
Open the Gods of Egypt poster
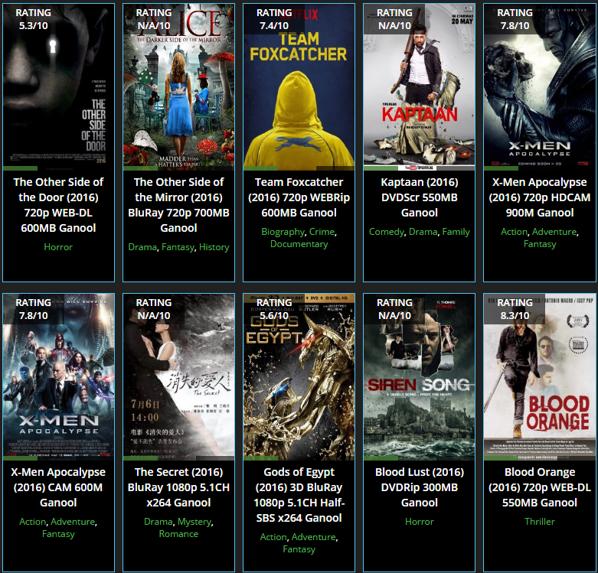coord(299,377)
